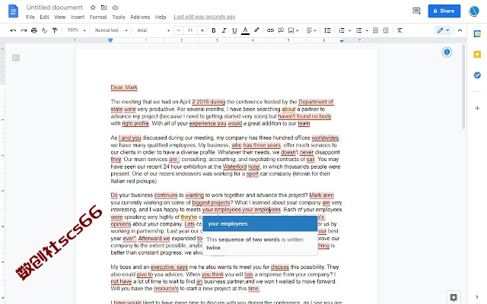The width and height of the screenshot is (487, 304).
Task: Click the blue Share button
Action: tap(444, 11)
